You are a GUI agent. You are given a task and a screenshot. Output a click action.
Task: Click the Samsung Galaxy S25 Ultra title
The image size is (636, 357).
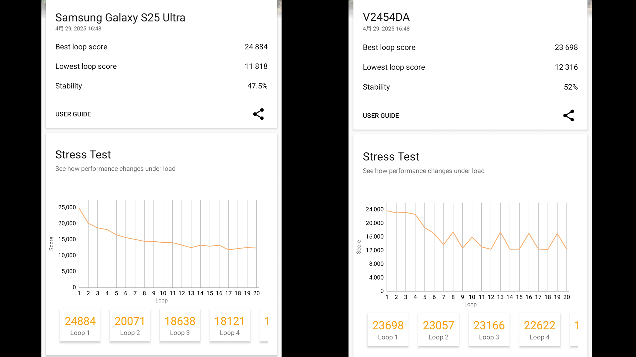tap(120, 18)
